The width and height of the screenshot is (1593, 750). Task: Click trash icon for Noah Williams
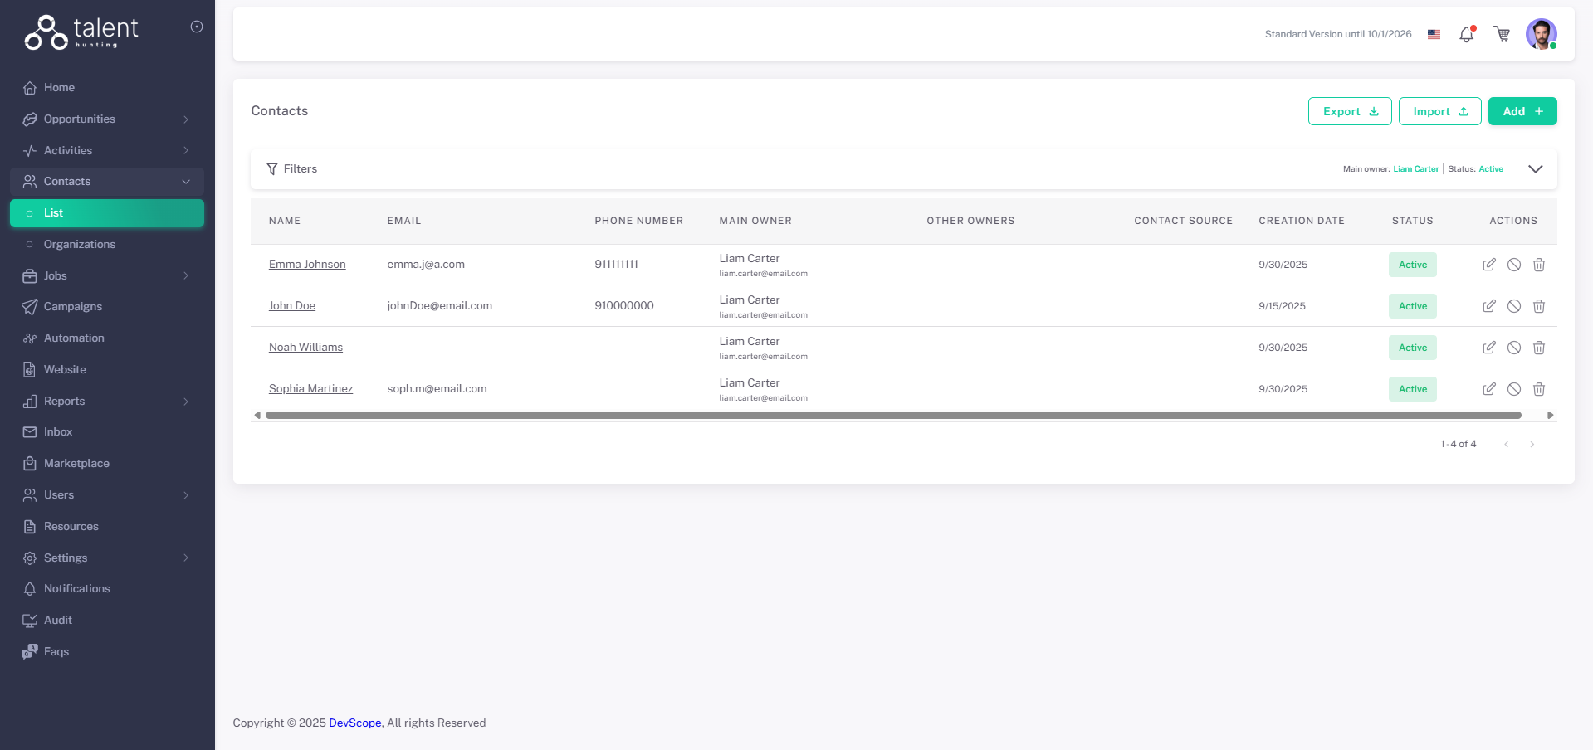[x=1538, y=348]
